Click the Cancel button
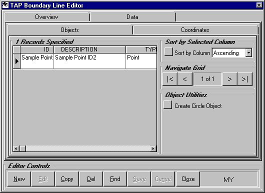 tap(163, 179)
